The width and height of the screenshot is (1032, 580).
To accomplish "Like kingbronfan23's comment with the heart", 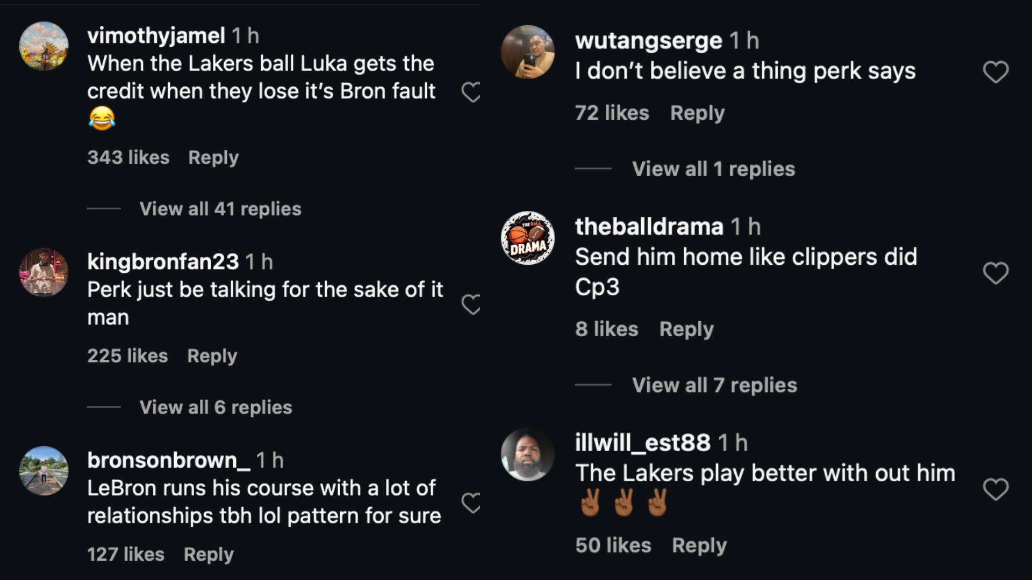I will pos(471,305).
